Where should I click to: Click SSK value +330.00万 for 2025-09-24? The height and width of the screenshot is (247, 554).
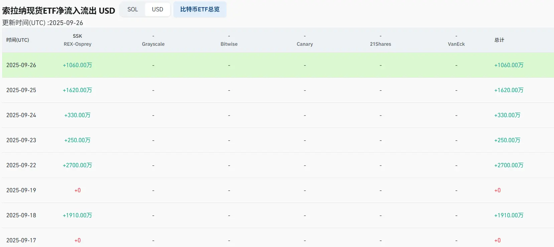[78, 115]
